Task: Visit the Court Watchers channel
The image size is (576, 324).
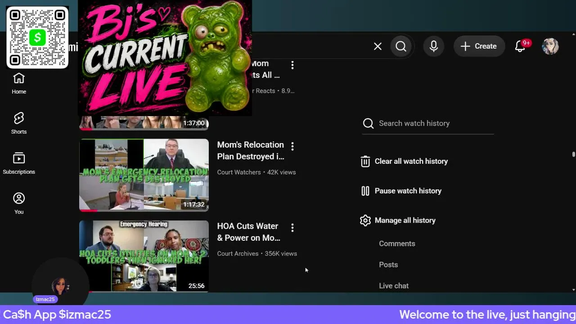Action: (239, 172)
